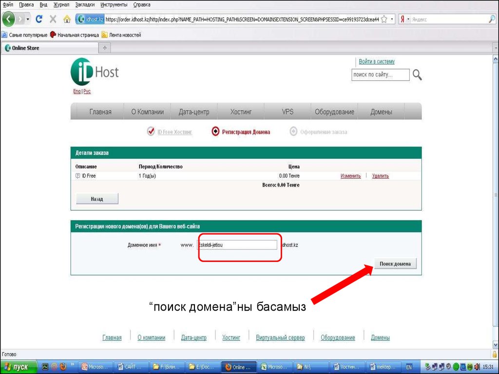Open the Правка menu

pos(26,5)
